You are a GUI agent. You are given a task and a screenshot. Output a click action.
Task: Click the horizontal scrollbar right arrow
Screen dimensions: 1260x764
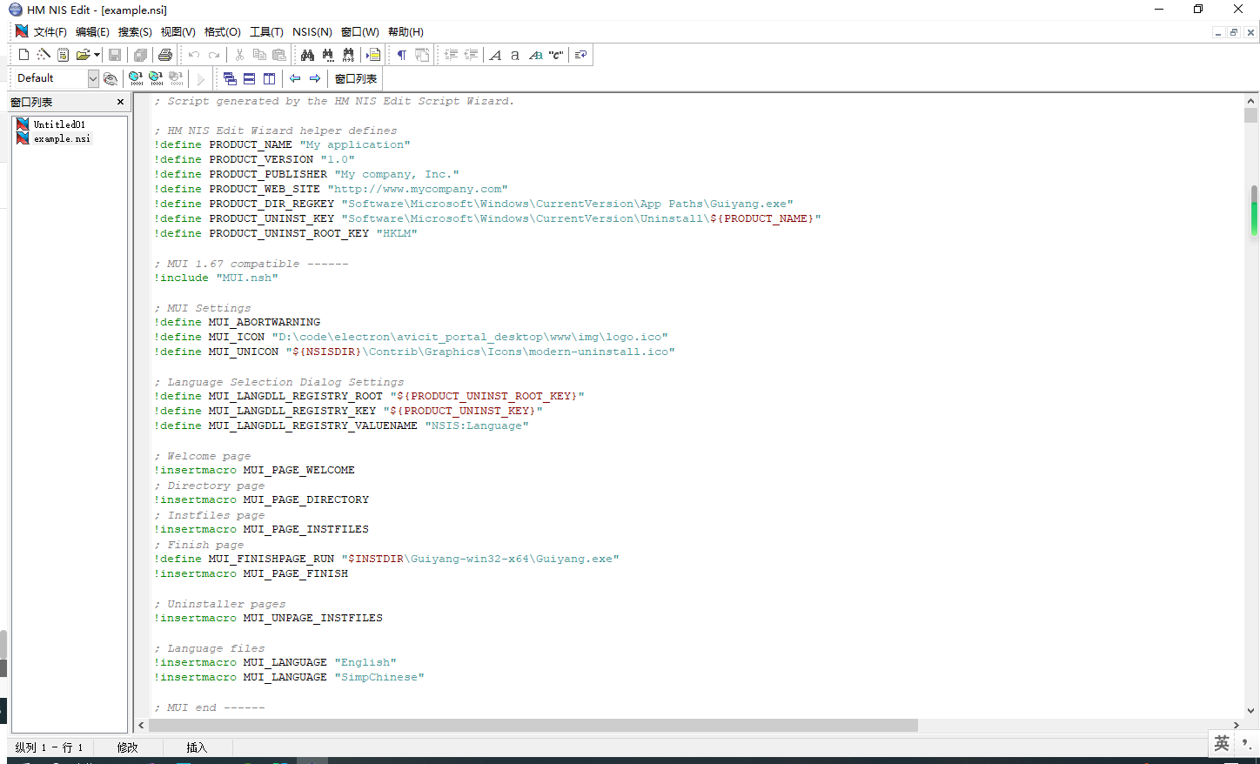[x=1236, y=725]
